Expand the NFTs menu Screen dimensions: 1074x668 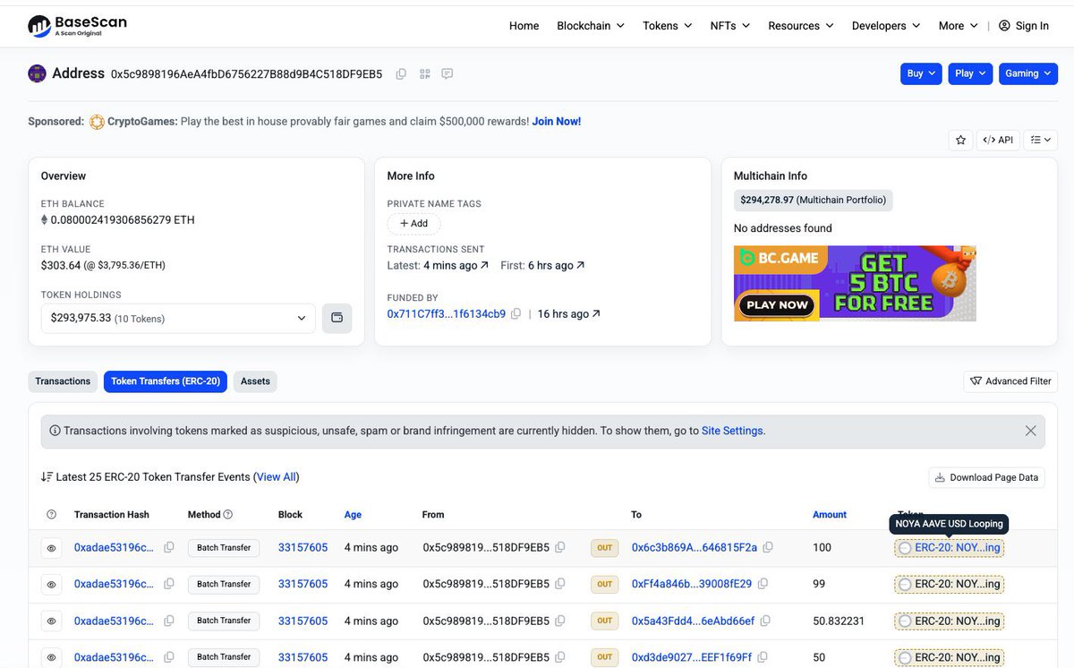(730, 26)
